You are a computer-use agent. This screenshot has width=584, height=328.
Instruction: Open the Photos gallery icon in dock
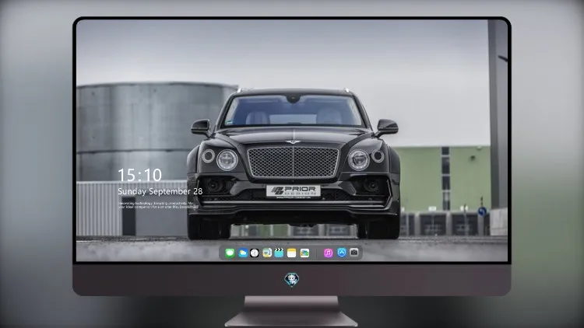[x=304, y=253]
